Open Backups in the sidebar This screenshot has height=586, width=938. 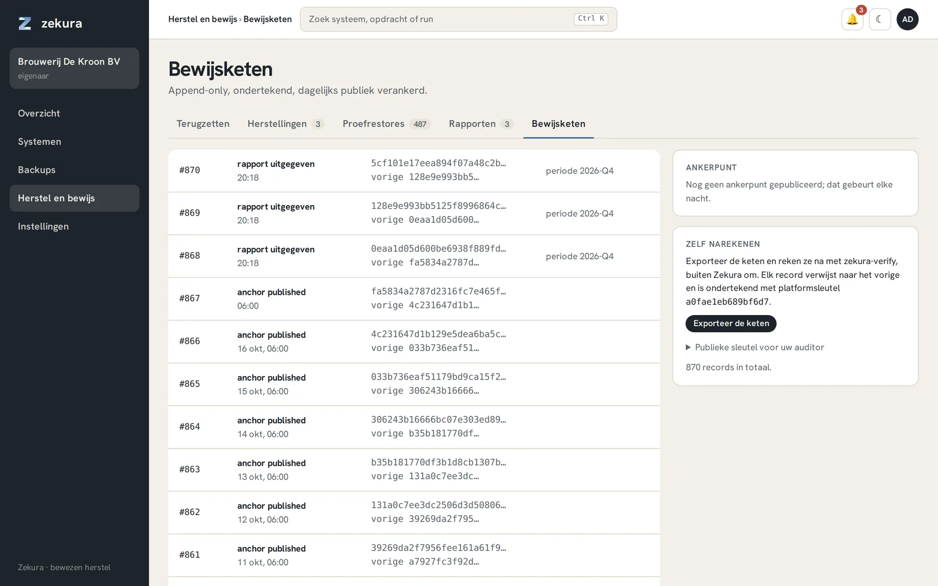point(75,170)
